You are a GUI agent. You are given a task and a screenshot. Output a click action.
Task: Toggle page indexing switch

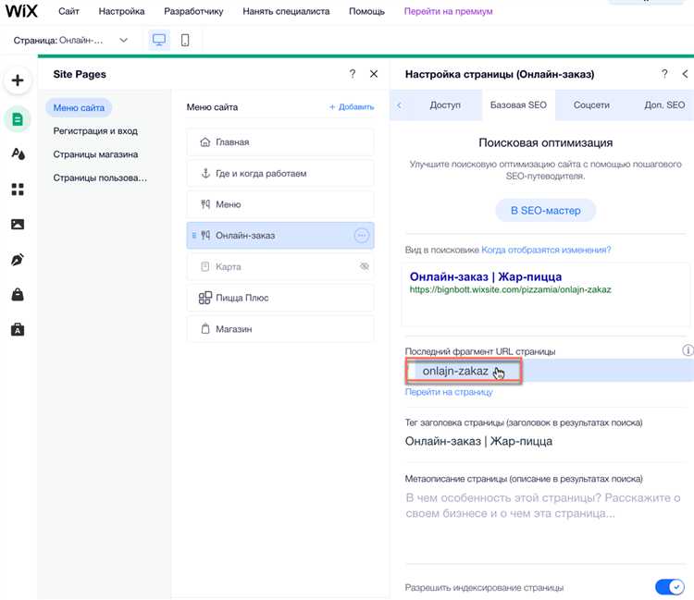(x=668, y=587)
